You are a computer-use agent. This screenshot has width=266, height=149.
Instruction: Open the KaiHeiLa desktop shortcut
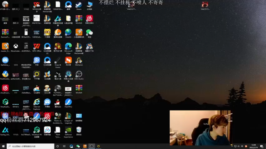tap(5, 61)
